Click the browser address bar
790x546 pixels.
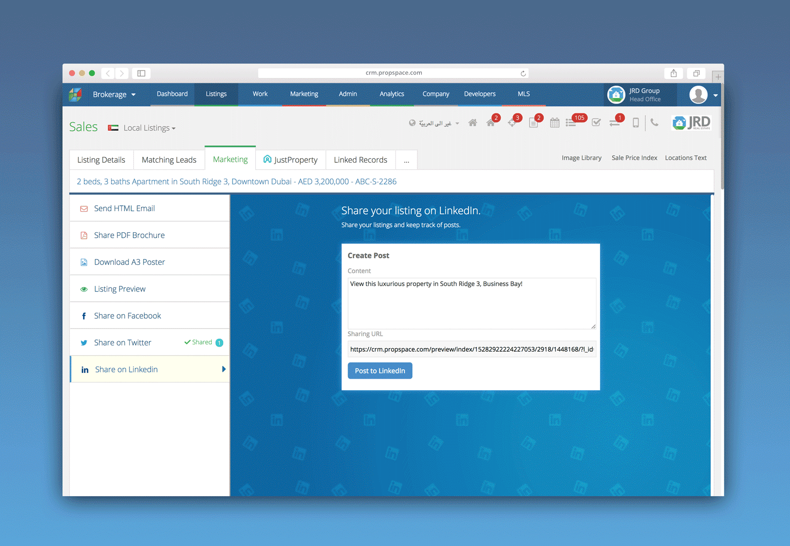[x=394, y=73]
